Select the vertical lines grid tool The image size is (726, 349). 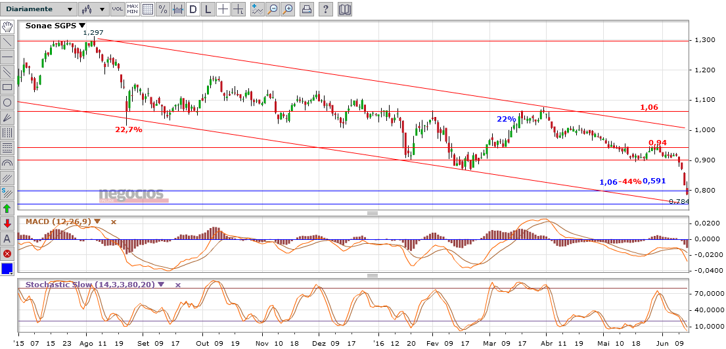pyautogui.click(x=7, y=133)
